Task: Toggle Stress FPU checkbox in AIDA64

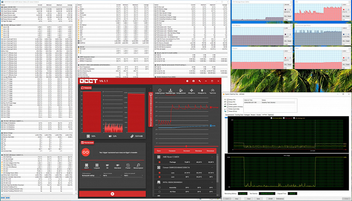Action: click(227, 102)
